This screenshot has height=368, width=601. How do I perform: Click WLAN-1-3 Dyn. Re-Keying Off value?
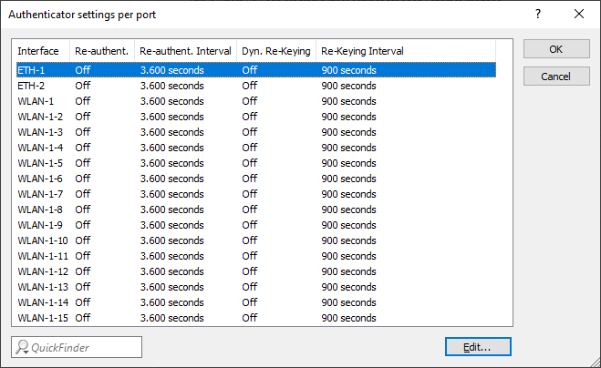pyautogui.click(x=249, y=132)
